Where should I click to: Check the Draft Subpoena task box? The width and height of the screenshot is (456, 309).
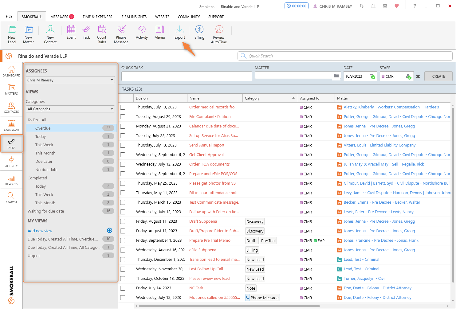coord(123,221)
